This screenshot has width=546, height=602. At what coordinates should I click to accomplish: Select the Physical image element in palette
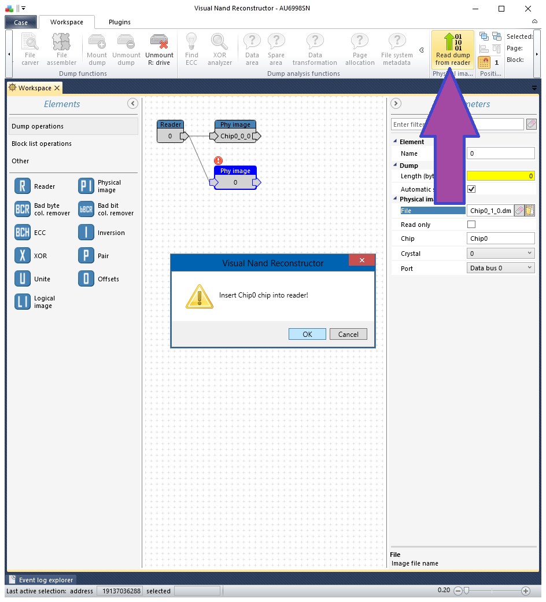(99, 186)
